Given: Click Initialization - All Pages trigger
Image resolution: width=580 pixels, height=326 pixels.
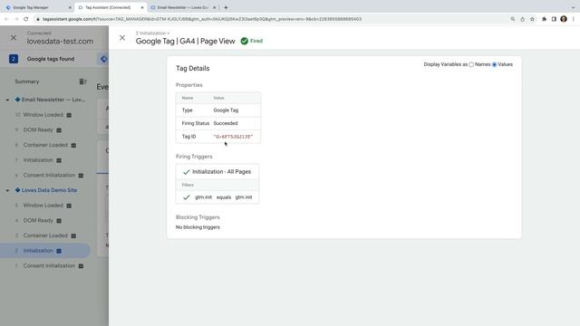Looking at the screenshot, I should [217, 172].
